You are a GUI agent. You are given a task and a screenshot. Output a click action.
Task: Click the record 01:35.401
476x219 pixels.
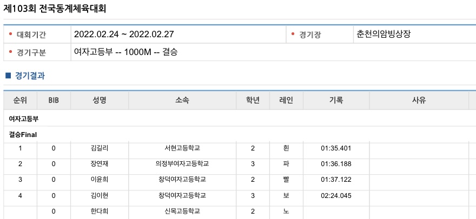pos(336,148)
